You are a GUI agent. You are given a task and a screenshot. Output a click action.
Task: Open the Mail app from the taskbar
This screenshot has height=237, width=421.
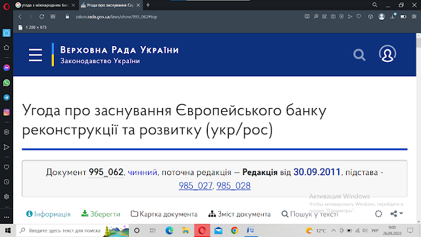click(218, 230)
